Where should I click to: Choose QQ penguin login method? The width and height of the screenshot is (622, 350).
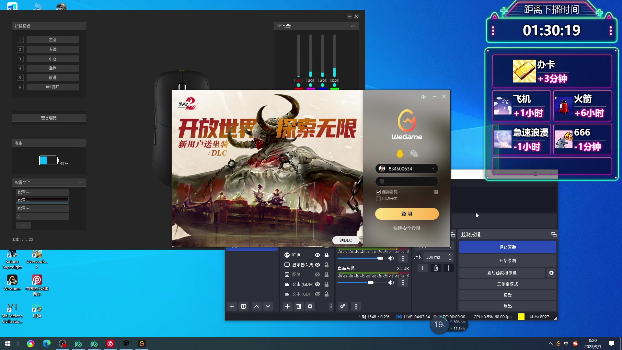click(400, 154)
